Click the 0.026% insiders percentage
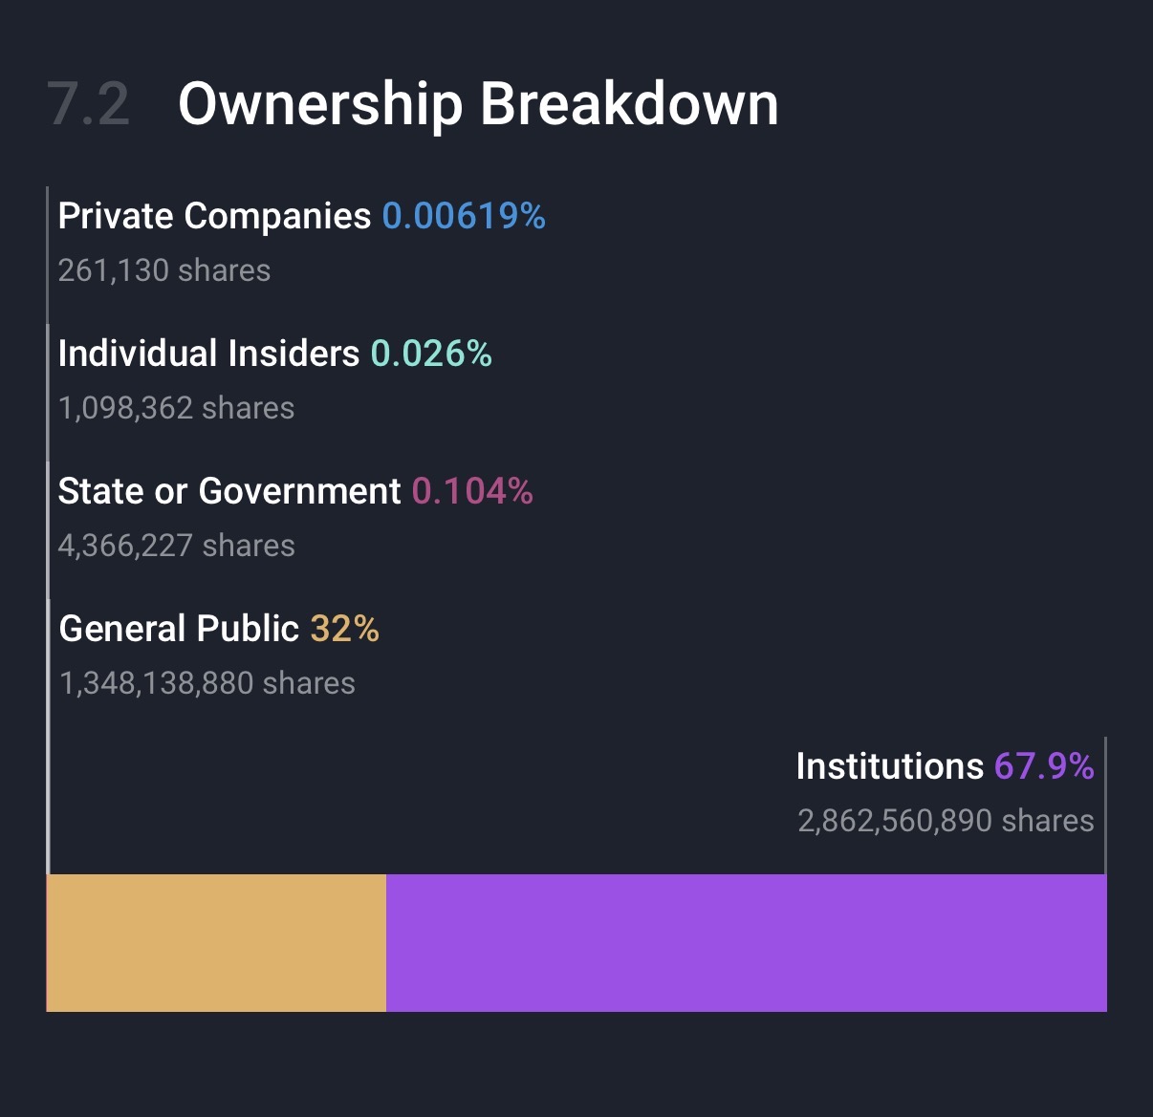 pyautogui.click(x=431, y=354)
